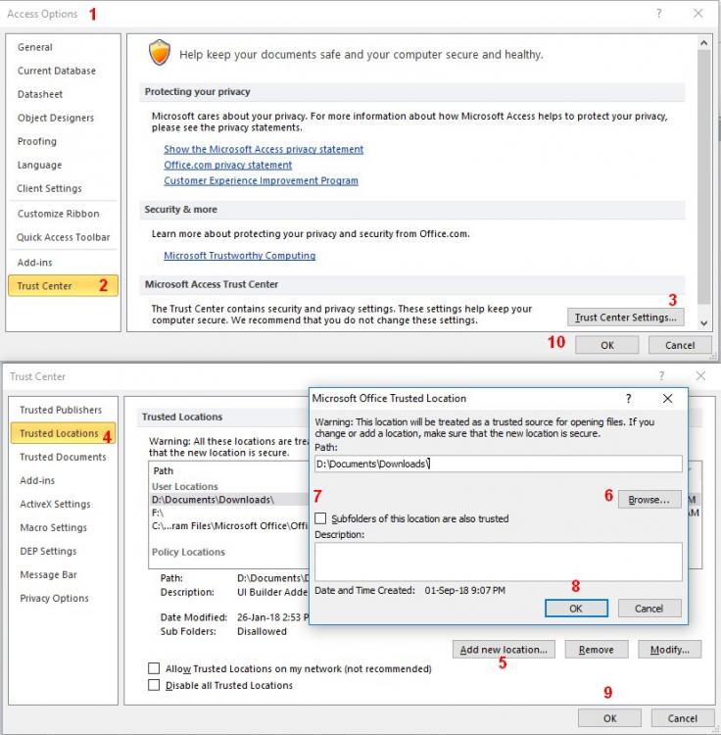Image resolution: width=721 pixels, height=735 pixels.
Task: Click Browse button in Trusted Location dialog
Action: [x=649, y=500]
